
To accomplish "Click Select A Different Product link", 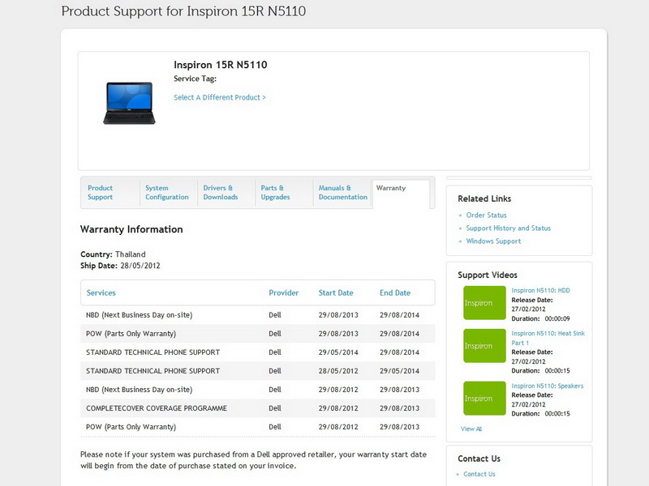I will click(x=220, y=97).
